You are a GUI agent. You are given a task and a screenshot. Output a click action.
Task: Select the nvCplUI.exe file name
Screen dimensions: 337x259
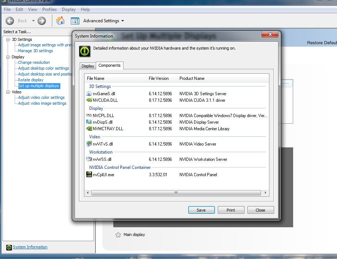coord(103,175)
